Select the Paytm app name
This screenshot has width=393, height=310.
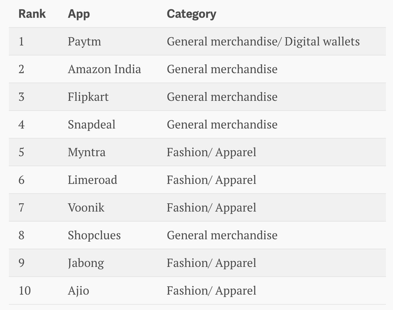tap(84, 41)
